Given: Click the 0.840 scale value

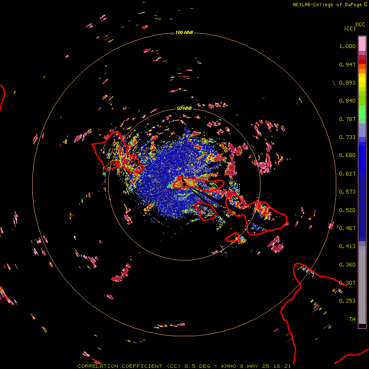Looking at the screenshot, I should coord(347,101).
